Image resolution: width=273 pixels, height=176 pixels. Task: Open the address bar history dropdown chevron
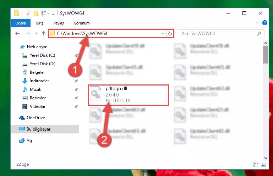[x=163, y=34]
